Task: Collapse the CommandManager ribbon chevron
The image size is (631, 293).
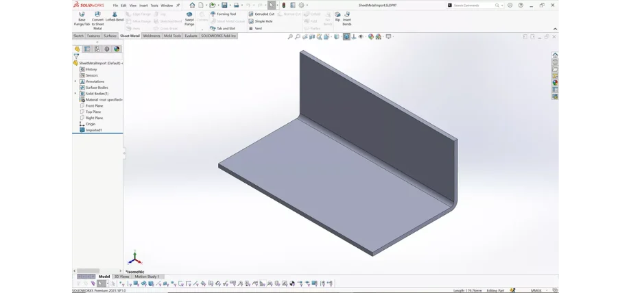Action: 555,29
